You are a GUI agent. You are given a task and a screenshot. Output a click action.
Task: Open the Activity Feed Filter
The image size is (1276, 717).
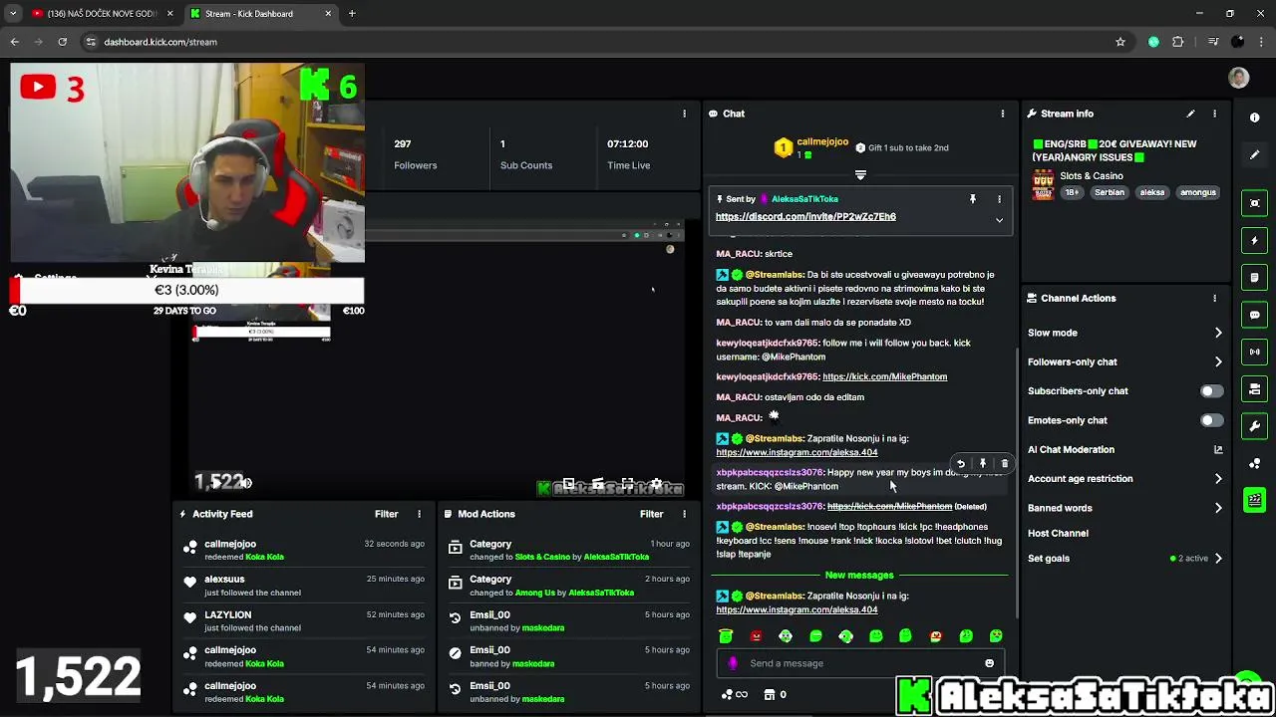[x=386, y=514]
